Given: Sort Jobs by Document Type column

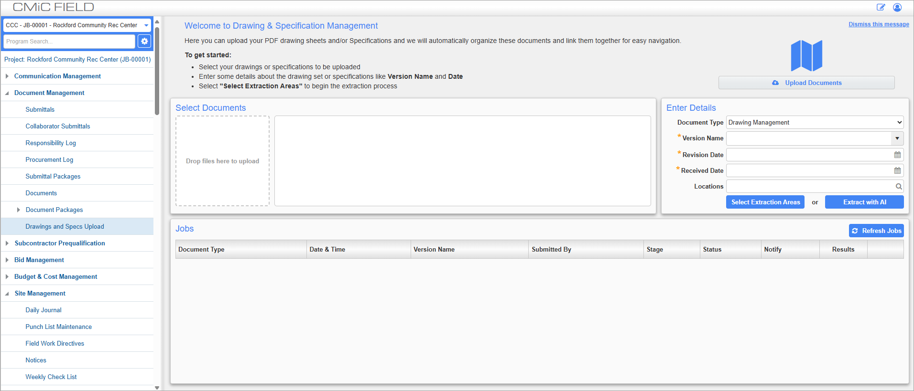Looking at the screenshot, I should click(241, 249).
